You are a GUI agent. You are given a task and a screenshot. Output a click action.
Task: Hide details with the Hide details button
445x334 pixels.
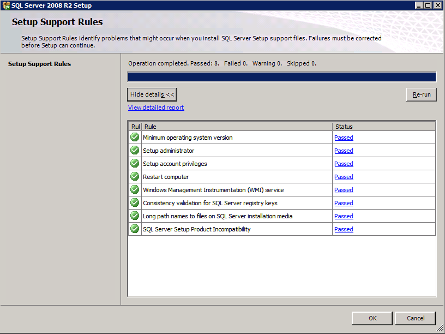coord(152,94)
